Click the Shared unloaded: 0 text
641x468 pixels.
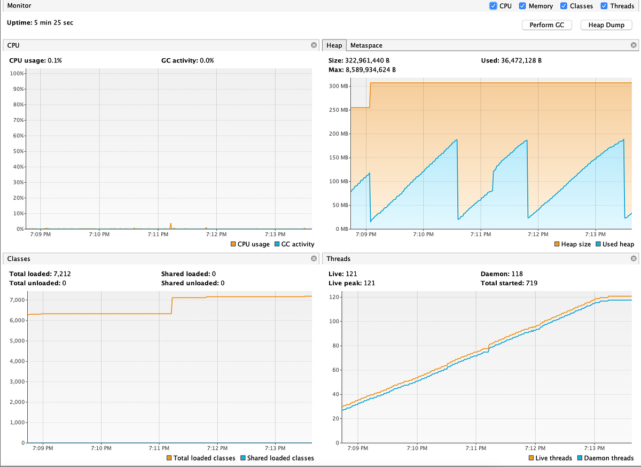click(x=193, y=283)
